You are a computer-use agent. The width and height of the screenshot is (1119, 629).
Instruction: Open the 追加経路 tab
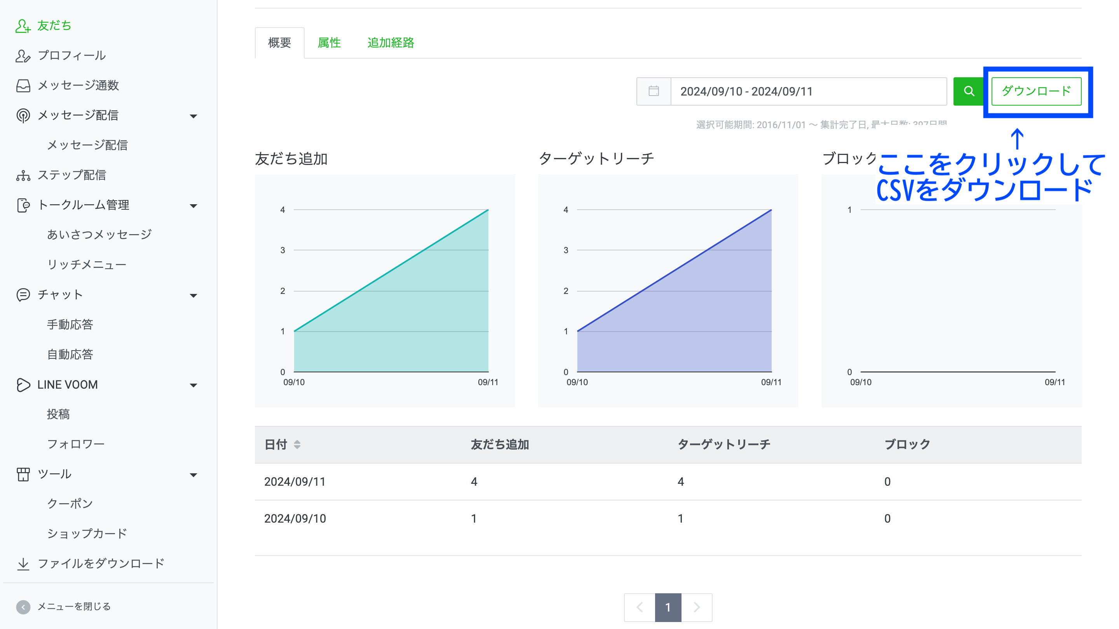point(390,43)
